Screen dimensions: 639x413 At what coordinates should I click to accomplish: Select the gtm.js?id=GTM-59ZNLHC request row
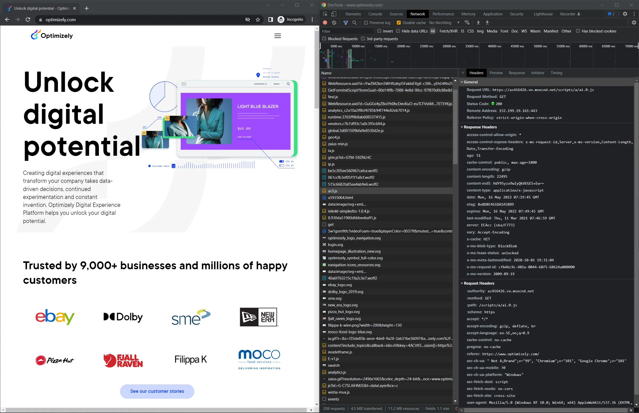tap(386, 158)
